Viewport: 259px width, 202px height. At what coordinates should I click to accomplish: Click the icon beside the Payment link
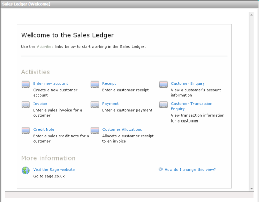tap(95, 105)
